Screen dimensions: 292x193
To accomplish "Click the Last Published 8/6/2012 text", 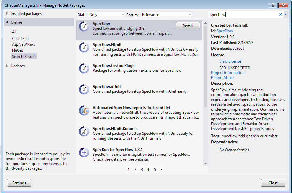I will [232, 43].
